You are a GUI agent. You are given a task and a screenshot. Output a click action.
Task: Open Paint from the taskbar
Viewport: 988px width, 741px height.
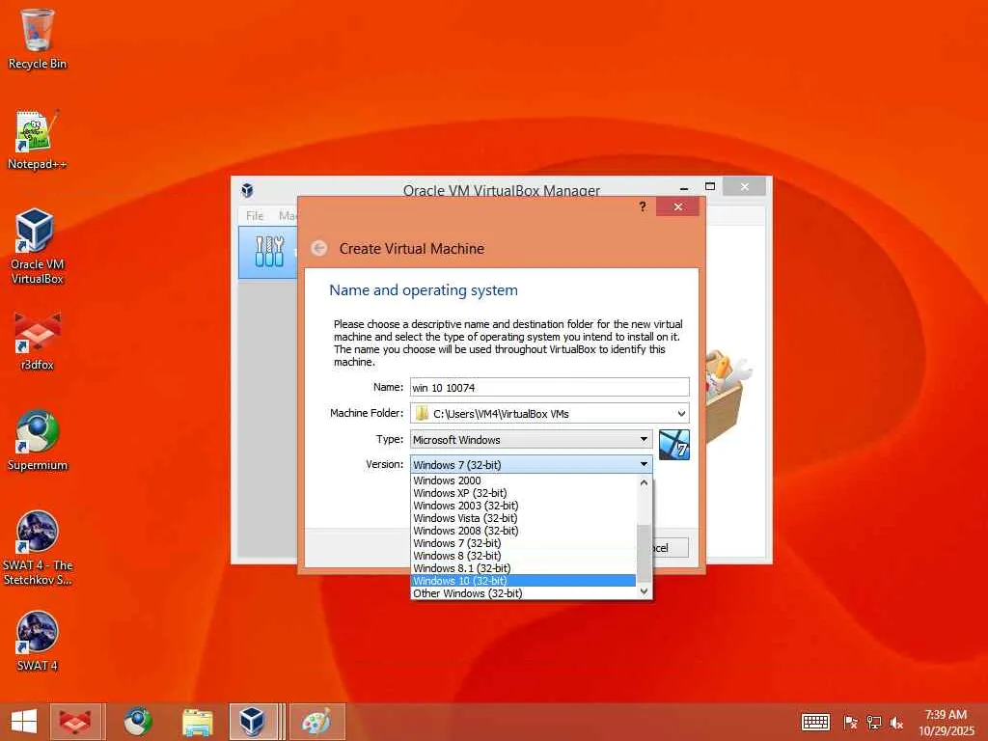316,722
